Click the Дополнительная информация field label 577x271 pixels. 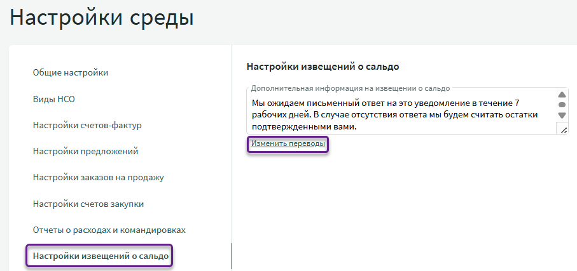click(x=350, y=88)
